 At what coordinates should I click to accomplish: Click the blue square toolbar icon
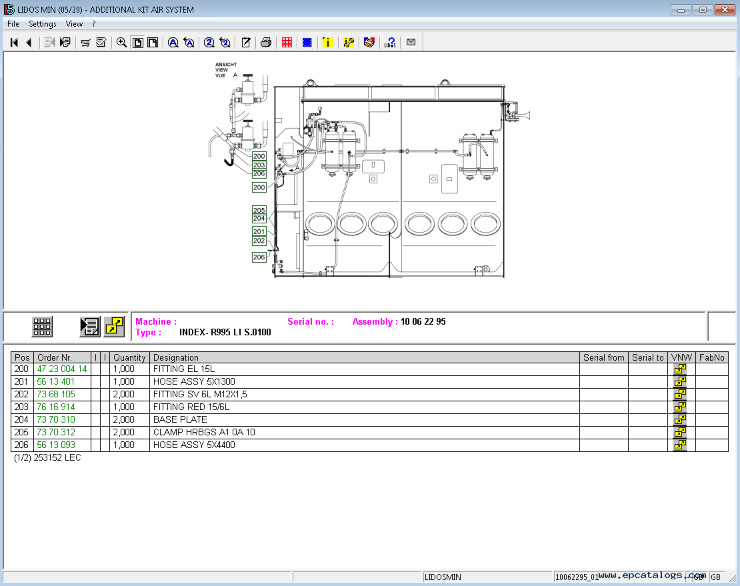point(307,43)
